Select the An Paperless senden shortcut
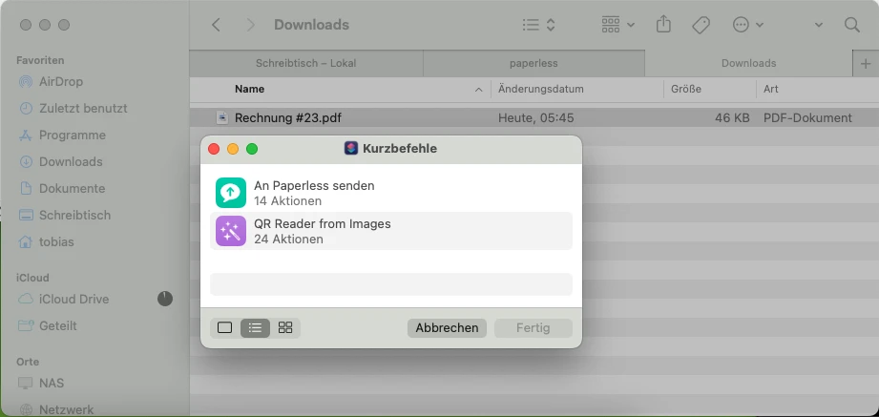Image resolution: width=879 pixels, height=417 pixels. tap(390, 193)
